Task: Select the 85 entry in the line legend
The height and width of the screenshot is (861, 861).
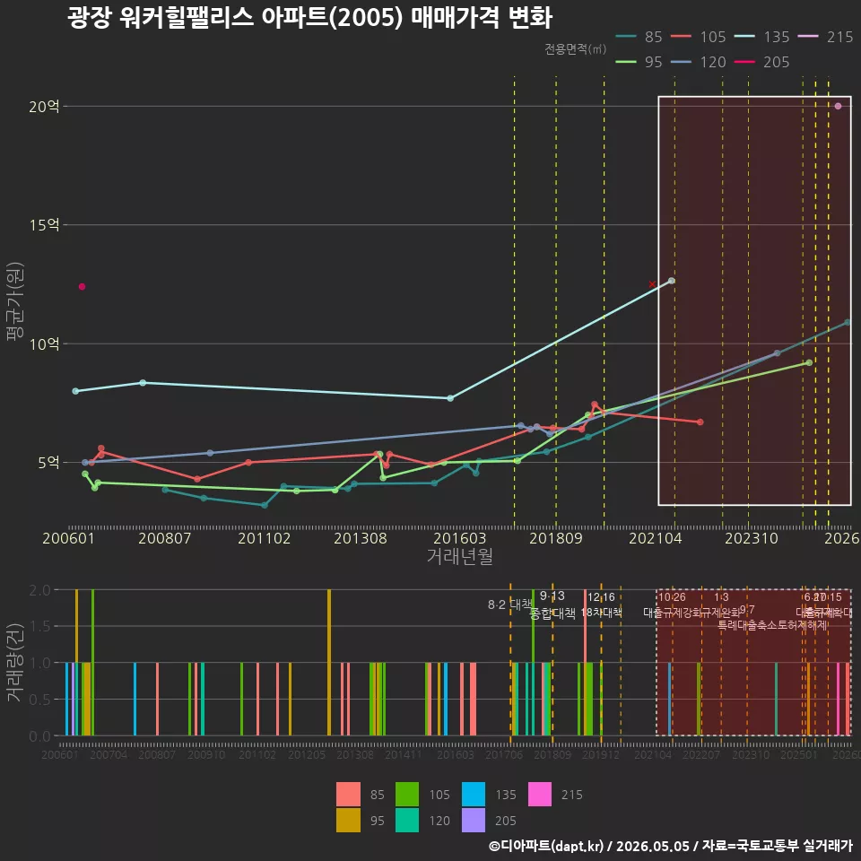Action: (x=639, y=37)
